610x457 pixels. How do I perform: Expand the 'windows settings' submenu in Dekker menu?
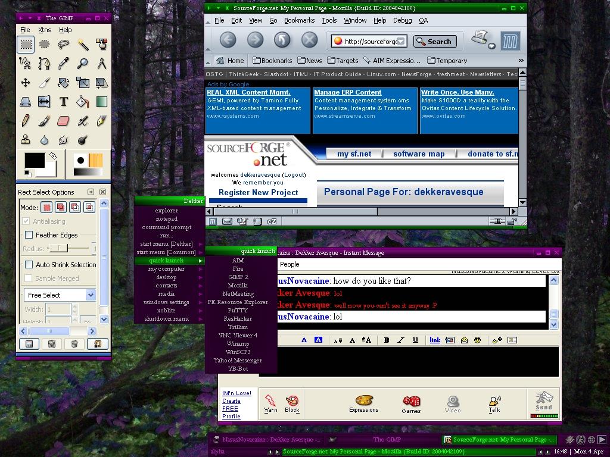point(169,302)
